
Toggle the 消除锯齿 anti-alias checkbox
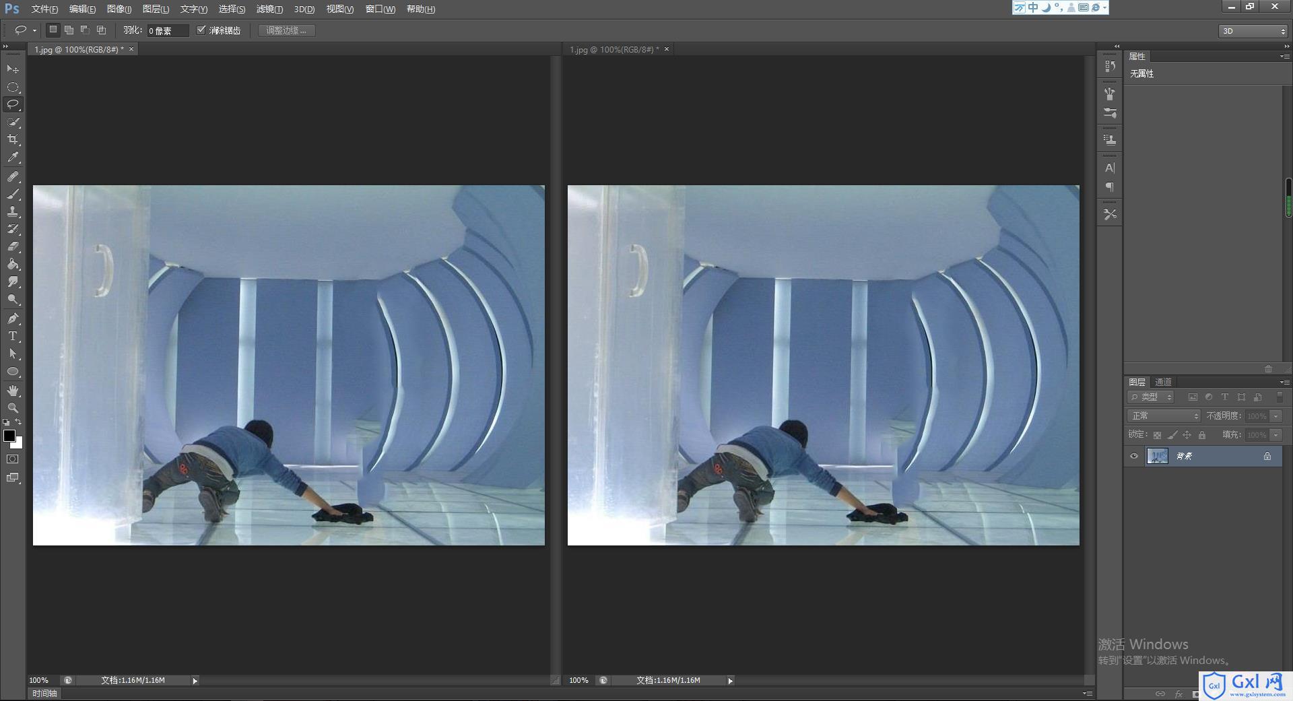[x=201, y=30]
